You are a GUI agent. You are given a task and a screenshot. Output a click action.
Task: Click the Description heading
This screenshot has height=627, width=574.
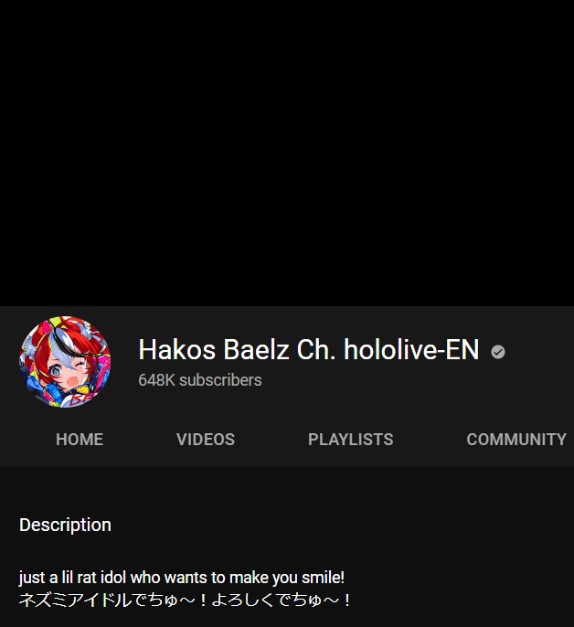pos(65,525)
